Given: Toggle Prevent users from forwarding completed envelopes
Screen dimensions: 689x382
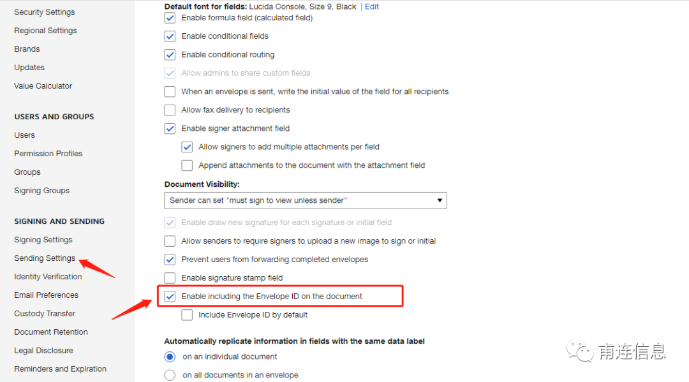Looking at the screenshot, I should tap(170, 260).
